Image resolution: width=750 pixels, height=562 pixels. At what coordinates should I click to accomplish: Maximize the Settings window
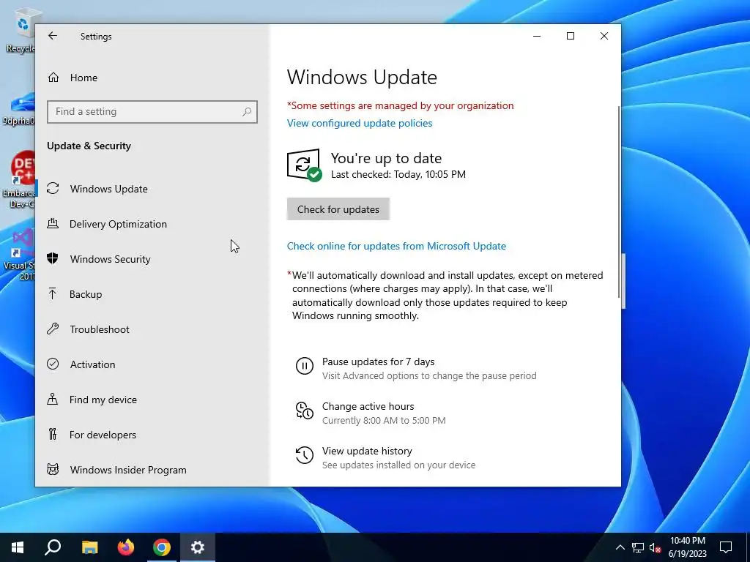[x=570, y=36]
